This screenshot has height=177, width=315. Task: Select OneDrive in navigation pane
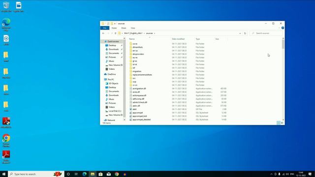112,74
